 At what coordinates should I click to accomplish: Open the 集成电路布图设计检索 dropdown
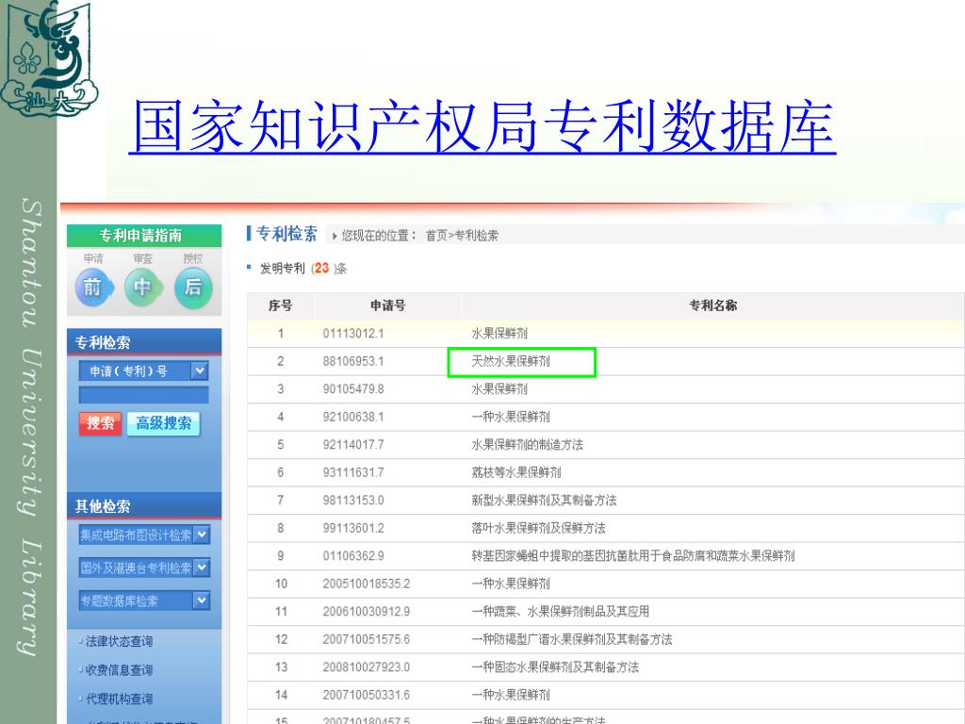(144, 535)
